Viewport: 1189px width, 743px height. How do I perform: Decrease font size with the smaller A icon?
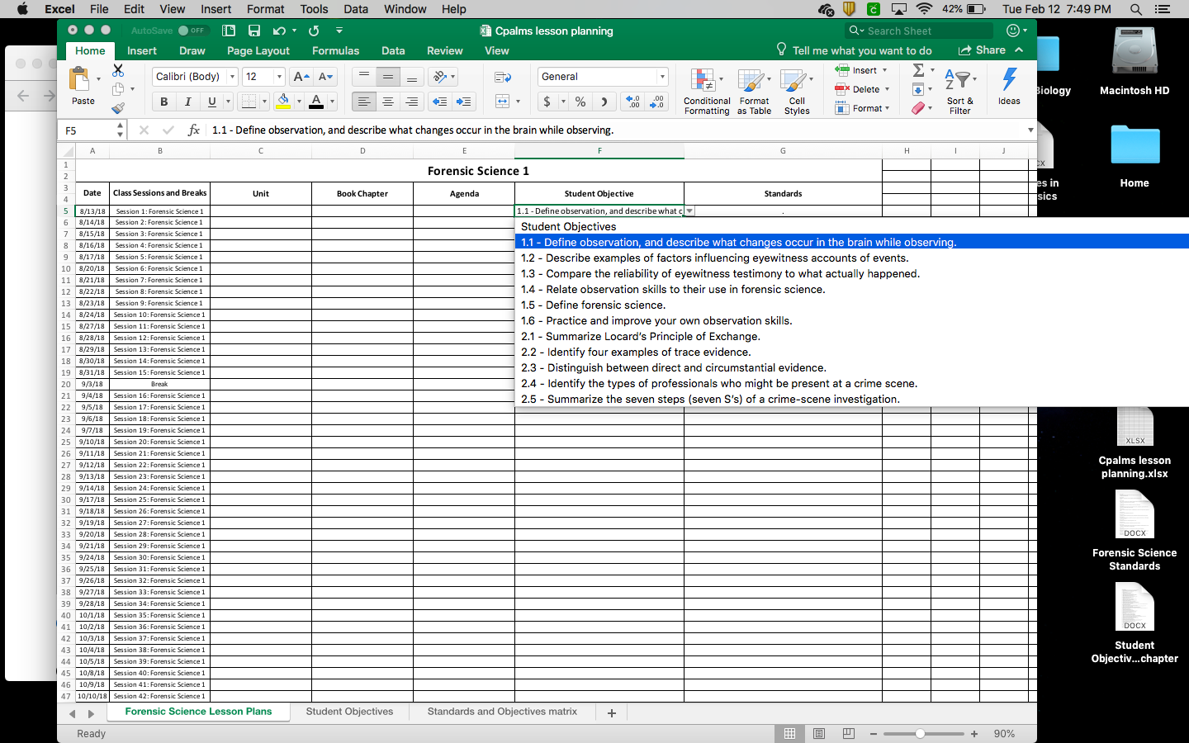[x=326, y=77]
